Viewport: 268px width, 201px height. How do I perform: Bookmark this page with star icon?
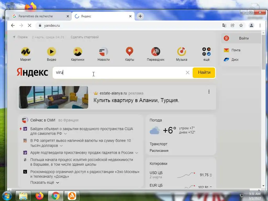pos(241,25)
